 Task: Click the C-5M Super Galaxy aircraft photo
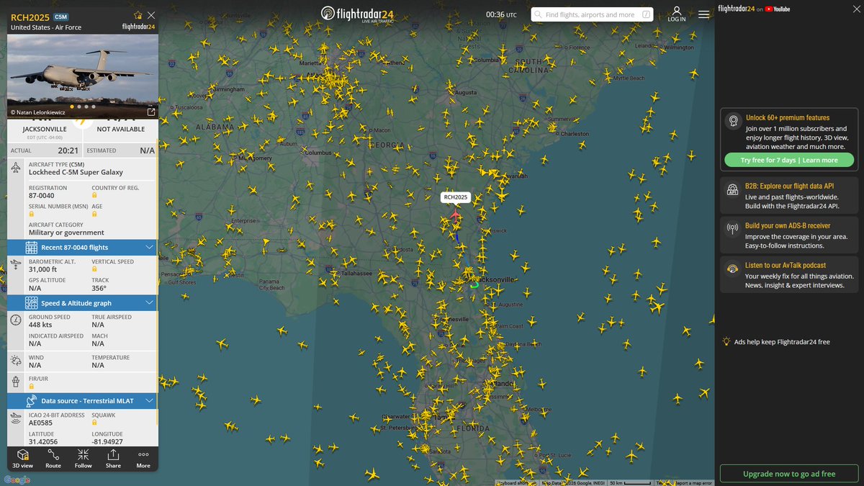point(82,76)
